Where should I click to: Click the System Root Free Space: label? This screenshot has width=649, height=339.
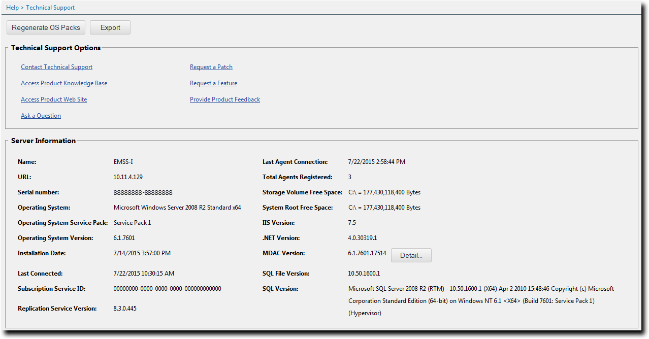[x=298, y=208]
